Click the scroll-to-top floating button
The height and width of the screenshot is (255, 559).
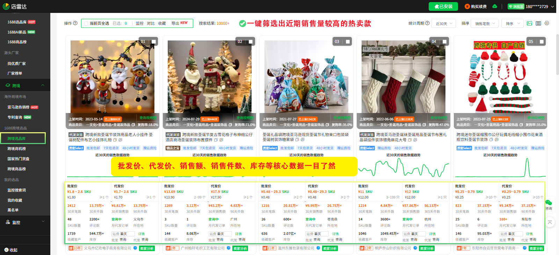pos(550,222)
